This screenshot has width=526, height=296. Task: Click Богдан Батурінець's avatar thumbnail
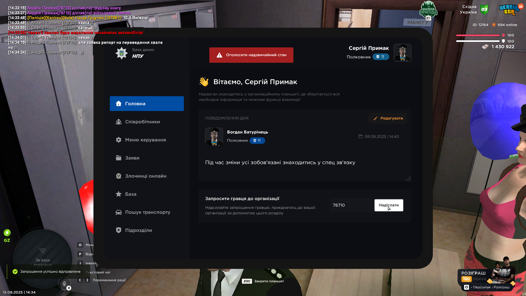[x=214, y=136]
